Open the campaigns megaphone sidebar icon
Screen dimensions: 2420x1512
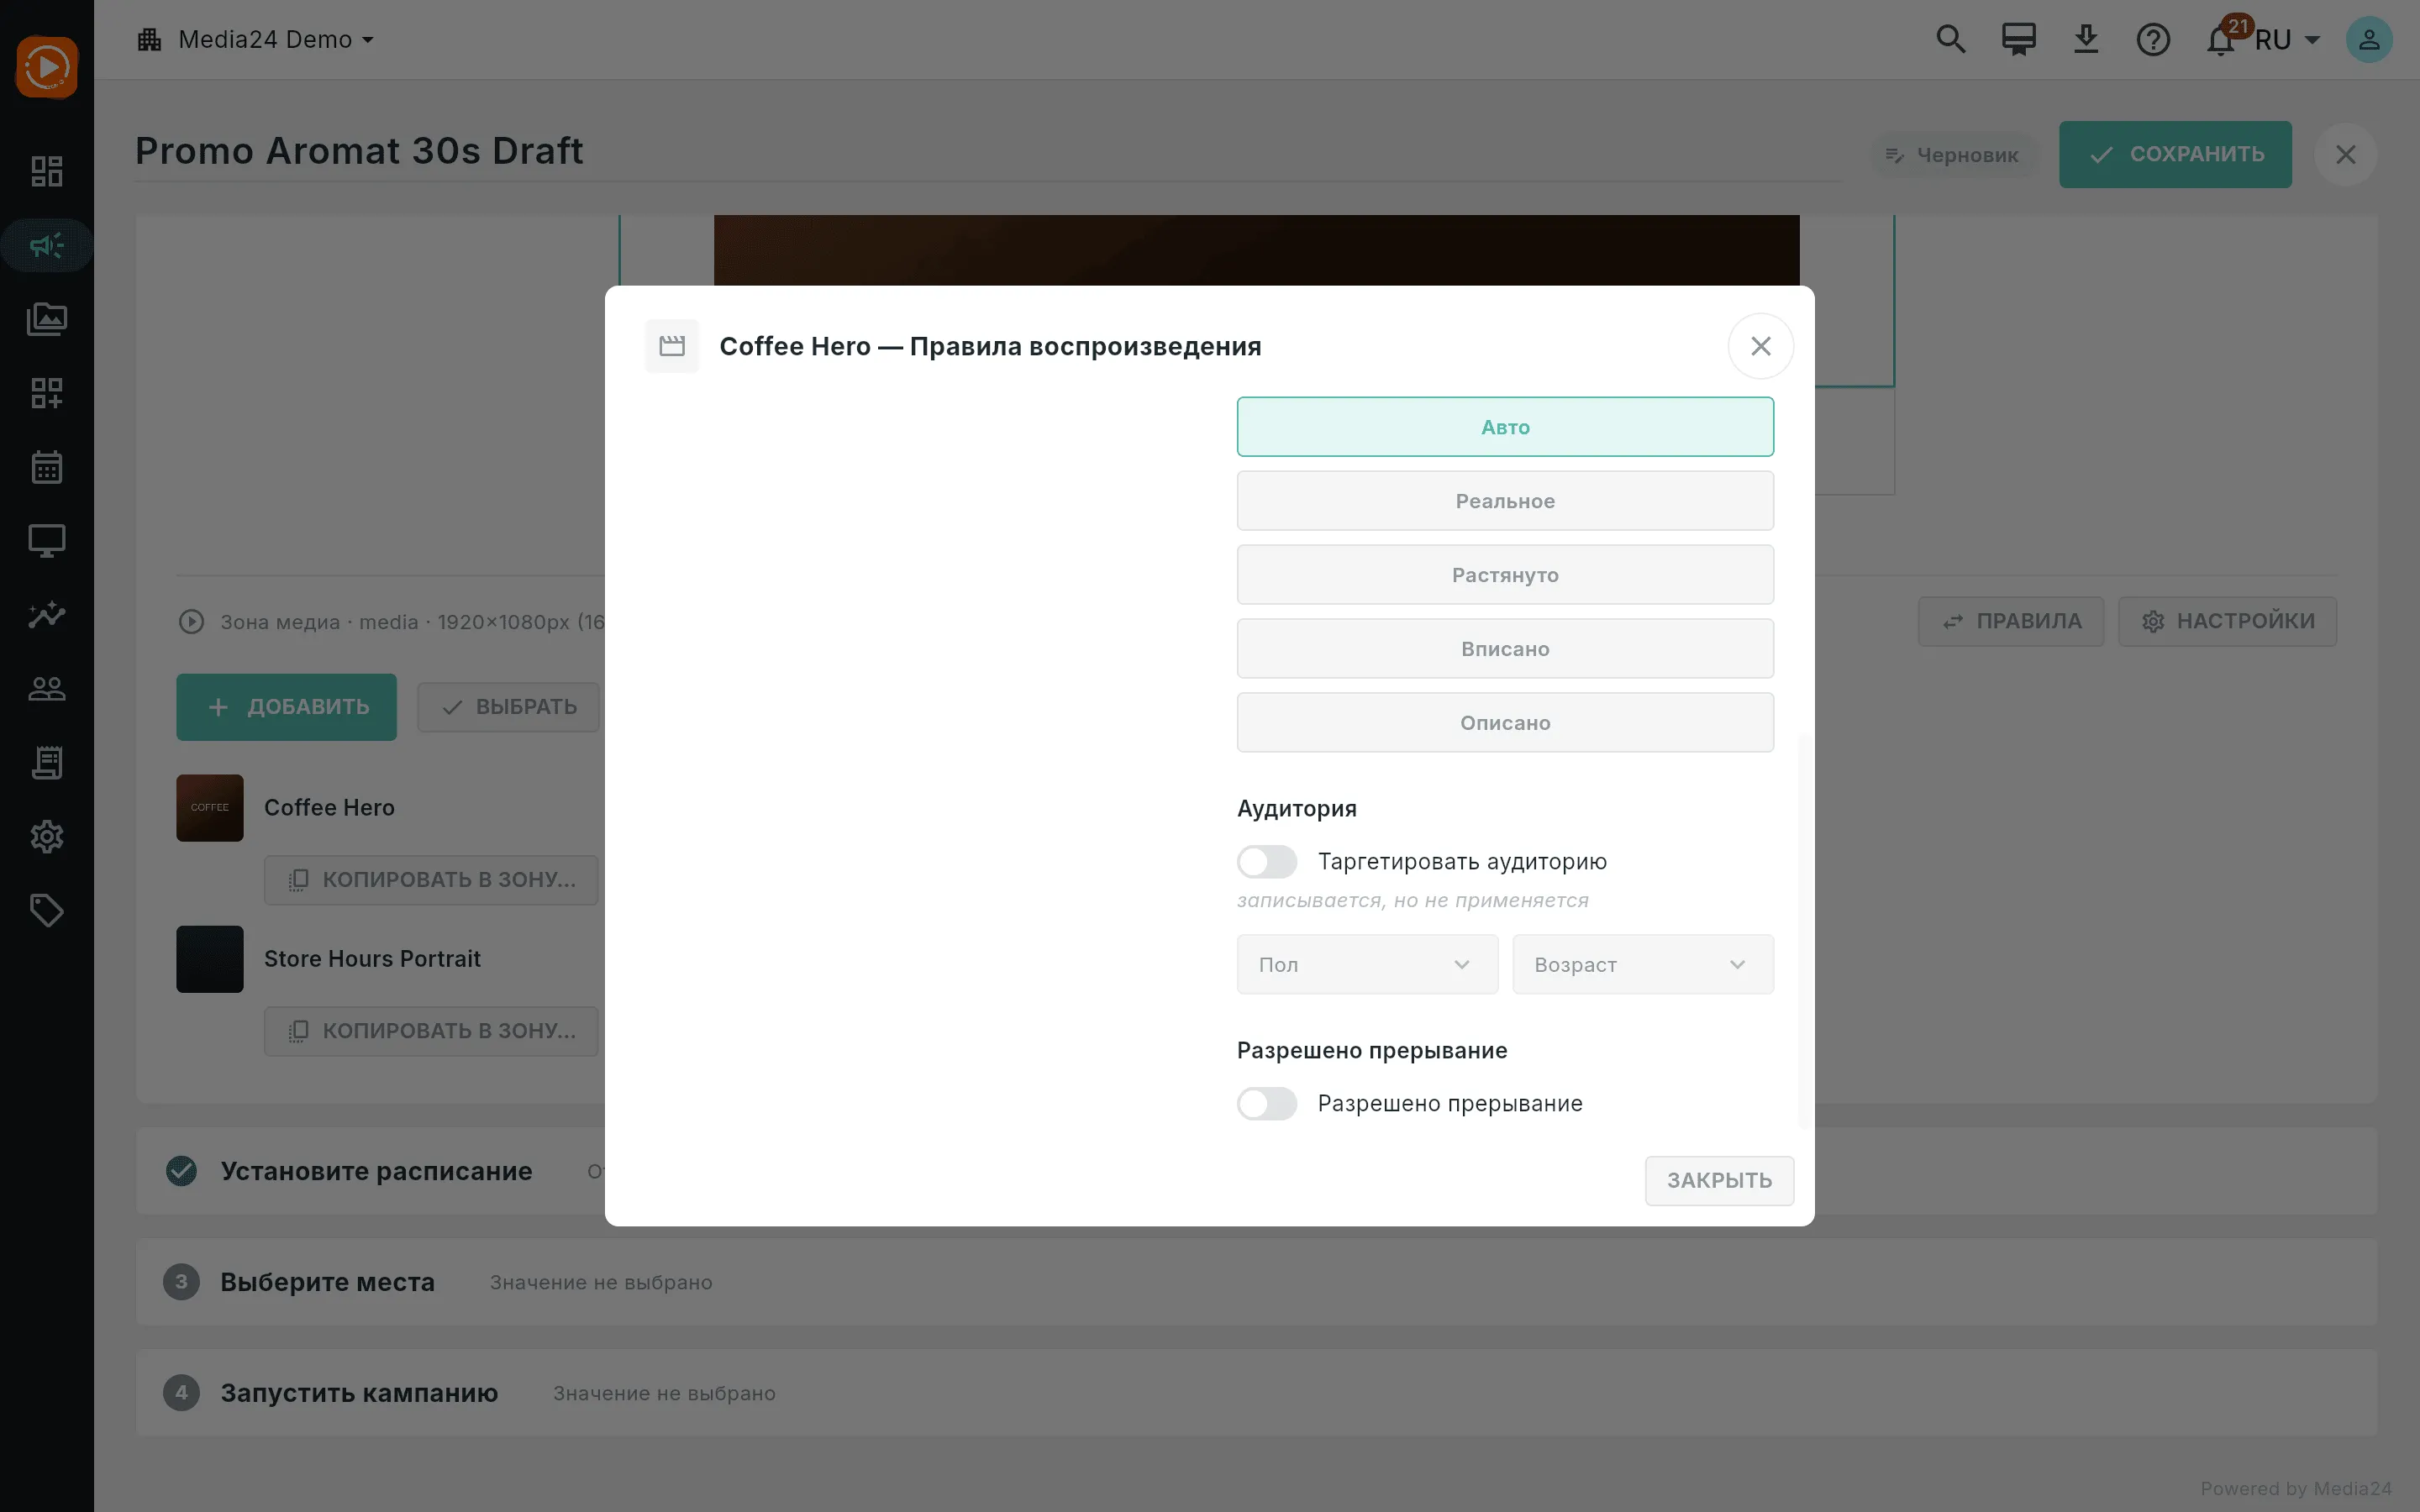click(46, 246)
